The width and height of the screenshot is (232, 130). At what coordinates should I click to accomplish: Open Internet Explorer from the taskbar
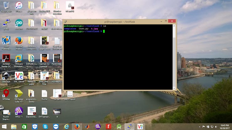[66, 127]
